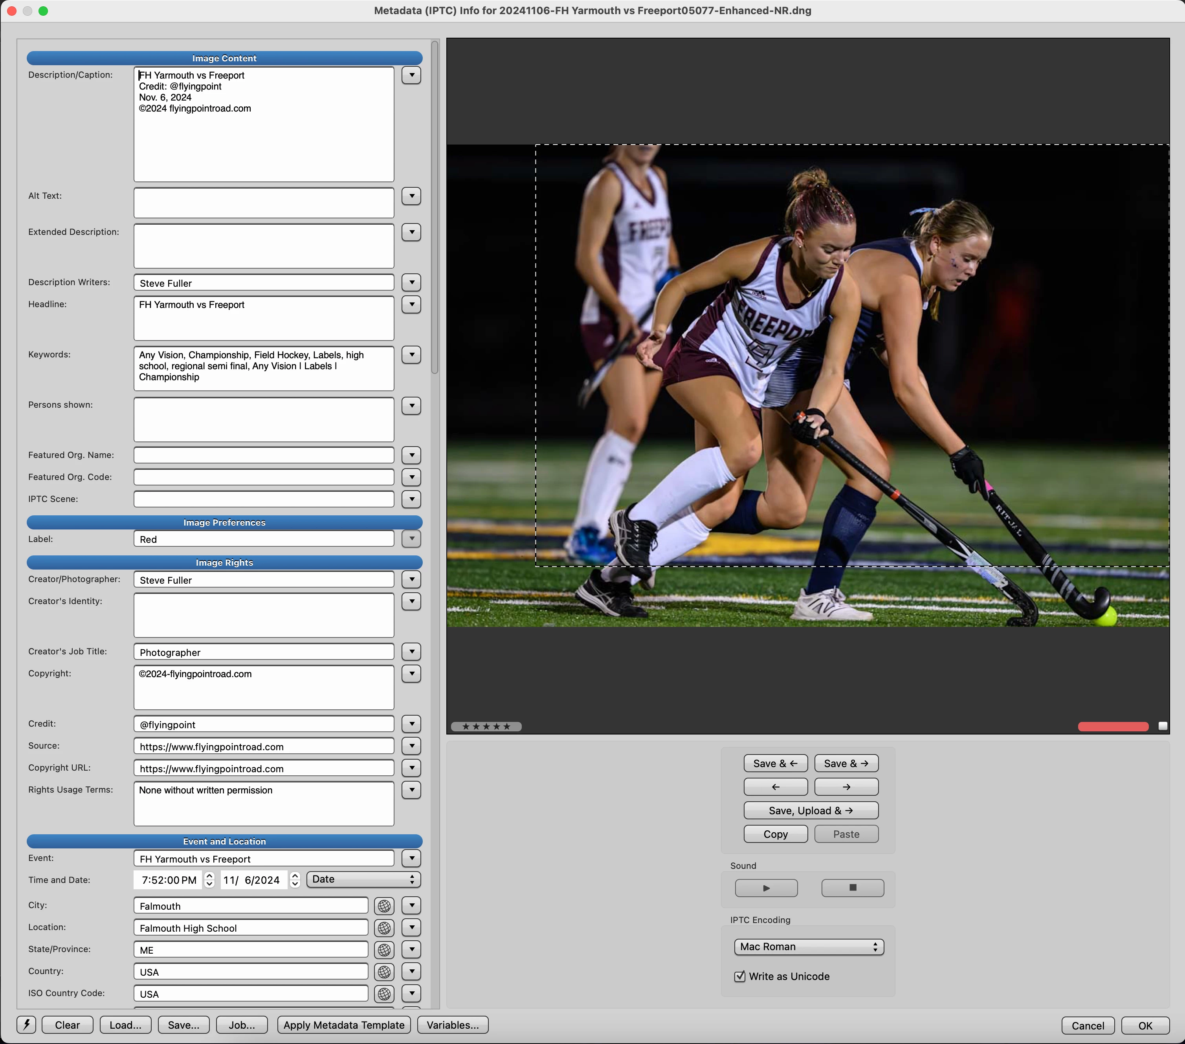Screen dimensions: 1185x1044
Task: Click into the Alt Text input field
Action: 264,202
